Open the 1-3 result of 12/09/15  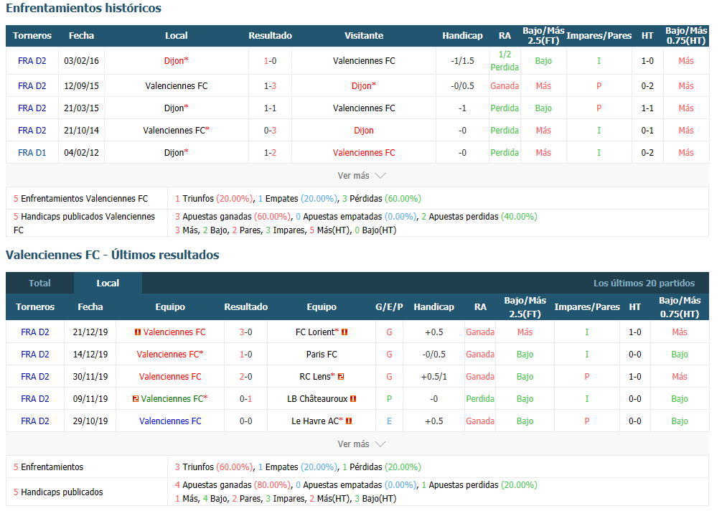pyautogui.click(x=271, y=85)
